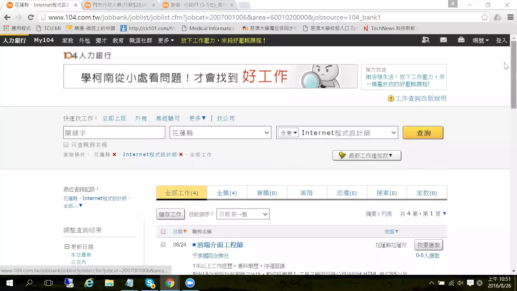Open the sort order 日期 新→舊 dropdown
Screen dimensions: 517x291
pos(243,214)
